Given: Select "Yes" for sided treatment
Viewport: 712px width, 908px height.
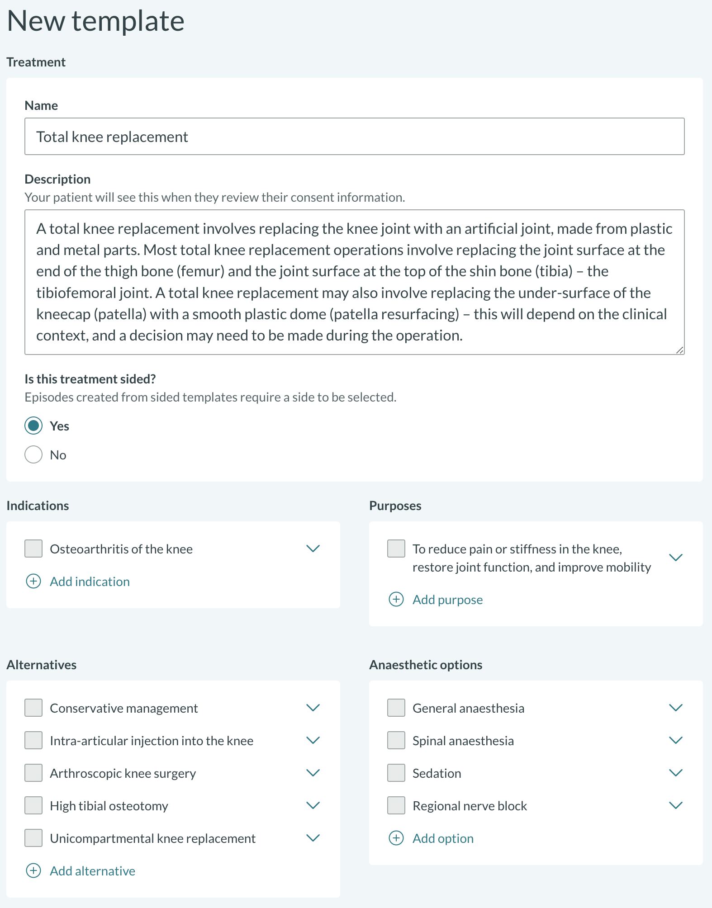Looking at the screenshot, I should [33, 426].
